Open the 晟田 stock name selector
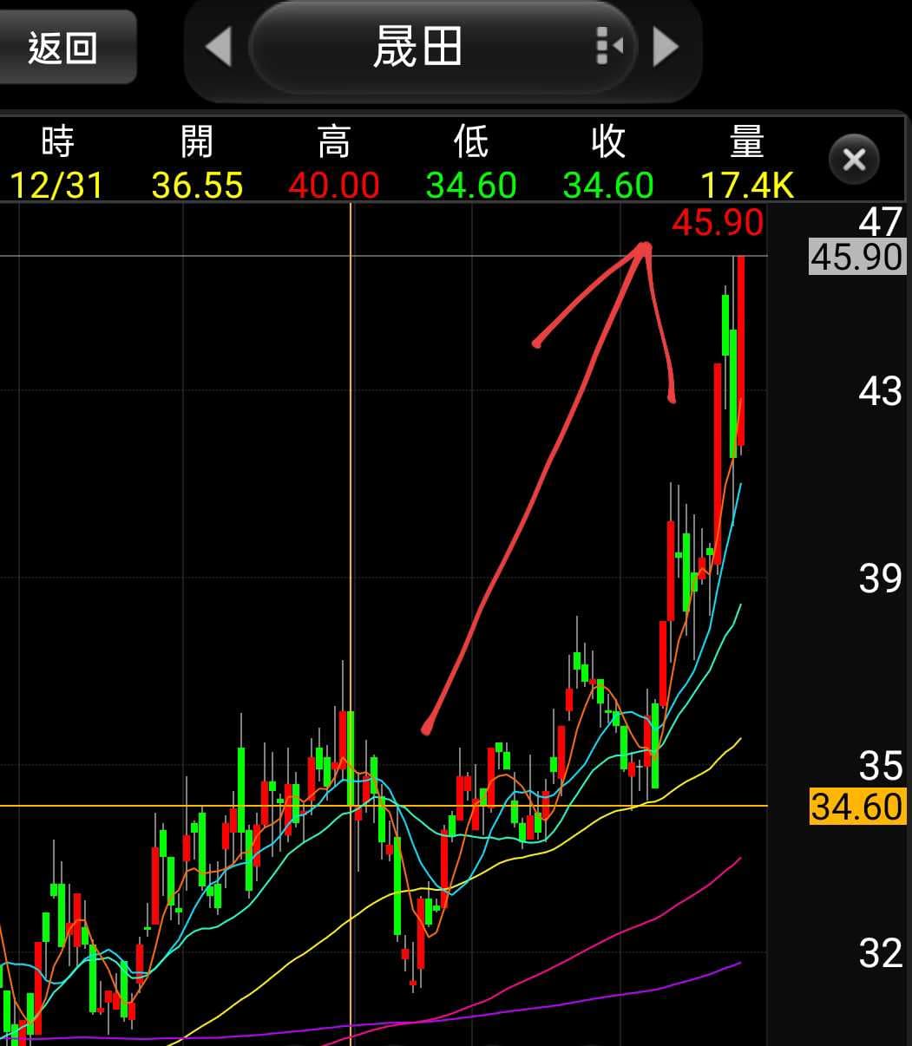This screenshot has width=912, height=1046. [x=443, y=47]
